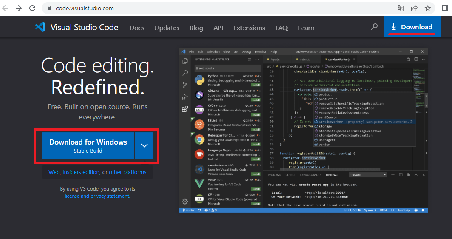Image resolution: width=452 pixels, height=239 pixels.
Task: Click the Search icon in preview activity bar
Action: point(185,73)
